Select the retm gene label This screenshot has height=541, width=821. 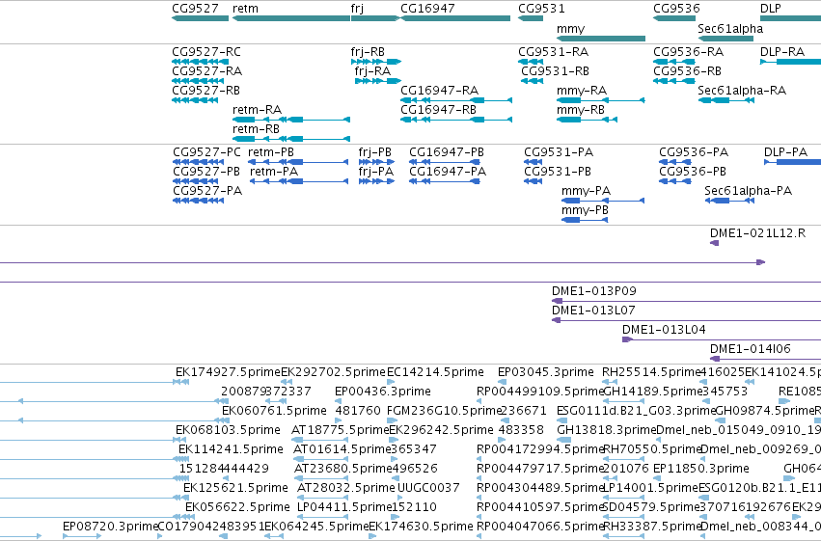click(x=245, y=9)
